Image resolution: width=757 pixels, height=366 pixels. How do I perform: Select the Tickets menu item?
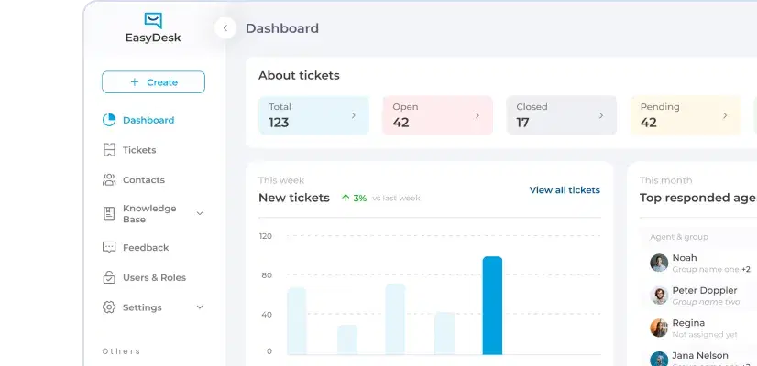pyautogui.click(x=139, y=150)
